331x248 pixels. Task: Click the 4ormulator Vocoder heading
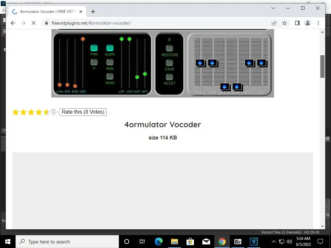coord(163,124)
